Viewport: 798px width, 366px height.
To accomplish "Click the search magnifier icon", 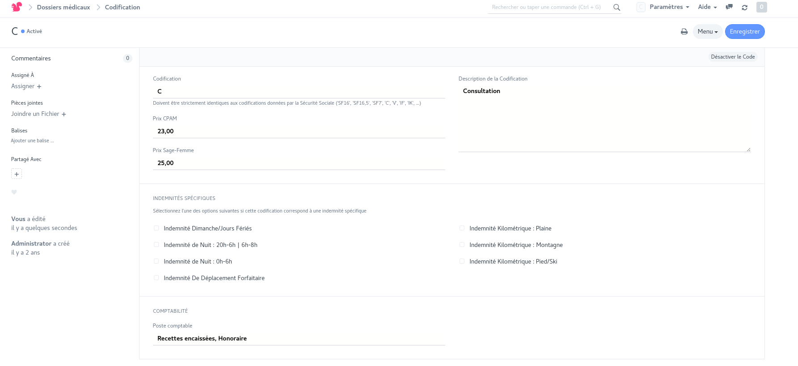I will coord(616,7).
